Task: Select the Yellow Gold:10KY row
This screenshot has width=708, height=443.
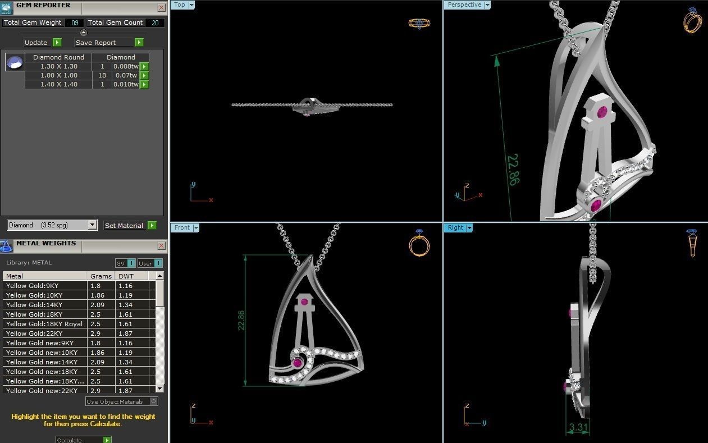Action: (x=79, y=295)
